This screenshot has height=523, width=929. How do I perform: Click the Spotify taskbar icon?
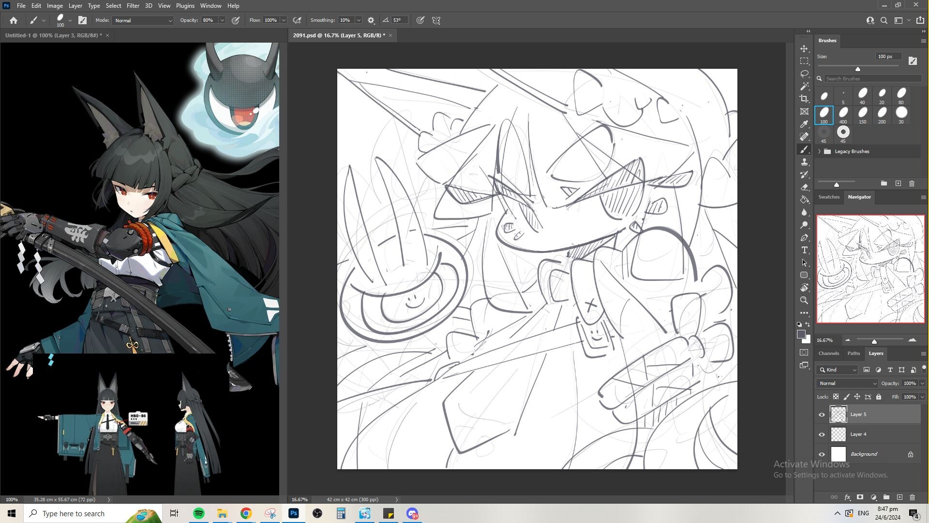coord(198,513)
